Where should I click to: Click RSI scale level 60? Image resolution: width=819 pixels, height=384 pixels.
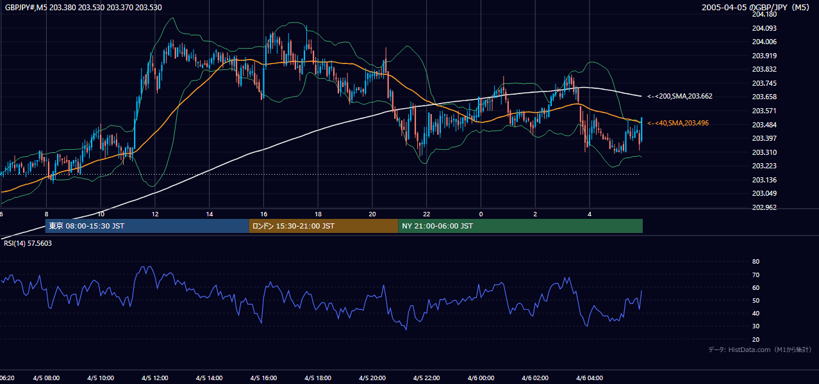tap(756, 287)
